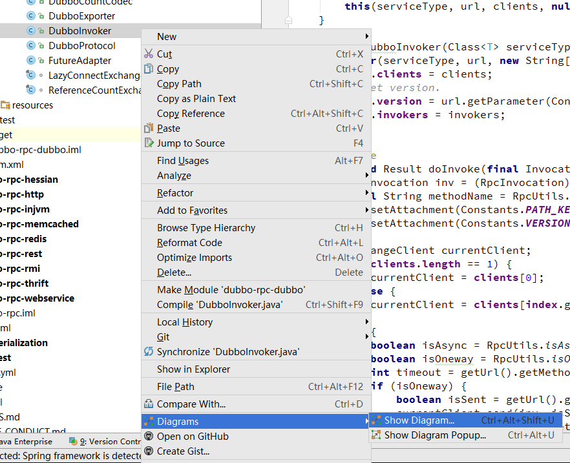
Task: Compile 'DubboInvoker.java' from the menu
Action: pyautogui.click(x=256, y=305)
